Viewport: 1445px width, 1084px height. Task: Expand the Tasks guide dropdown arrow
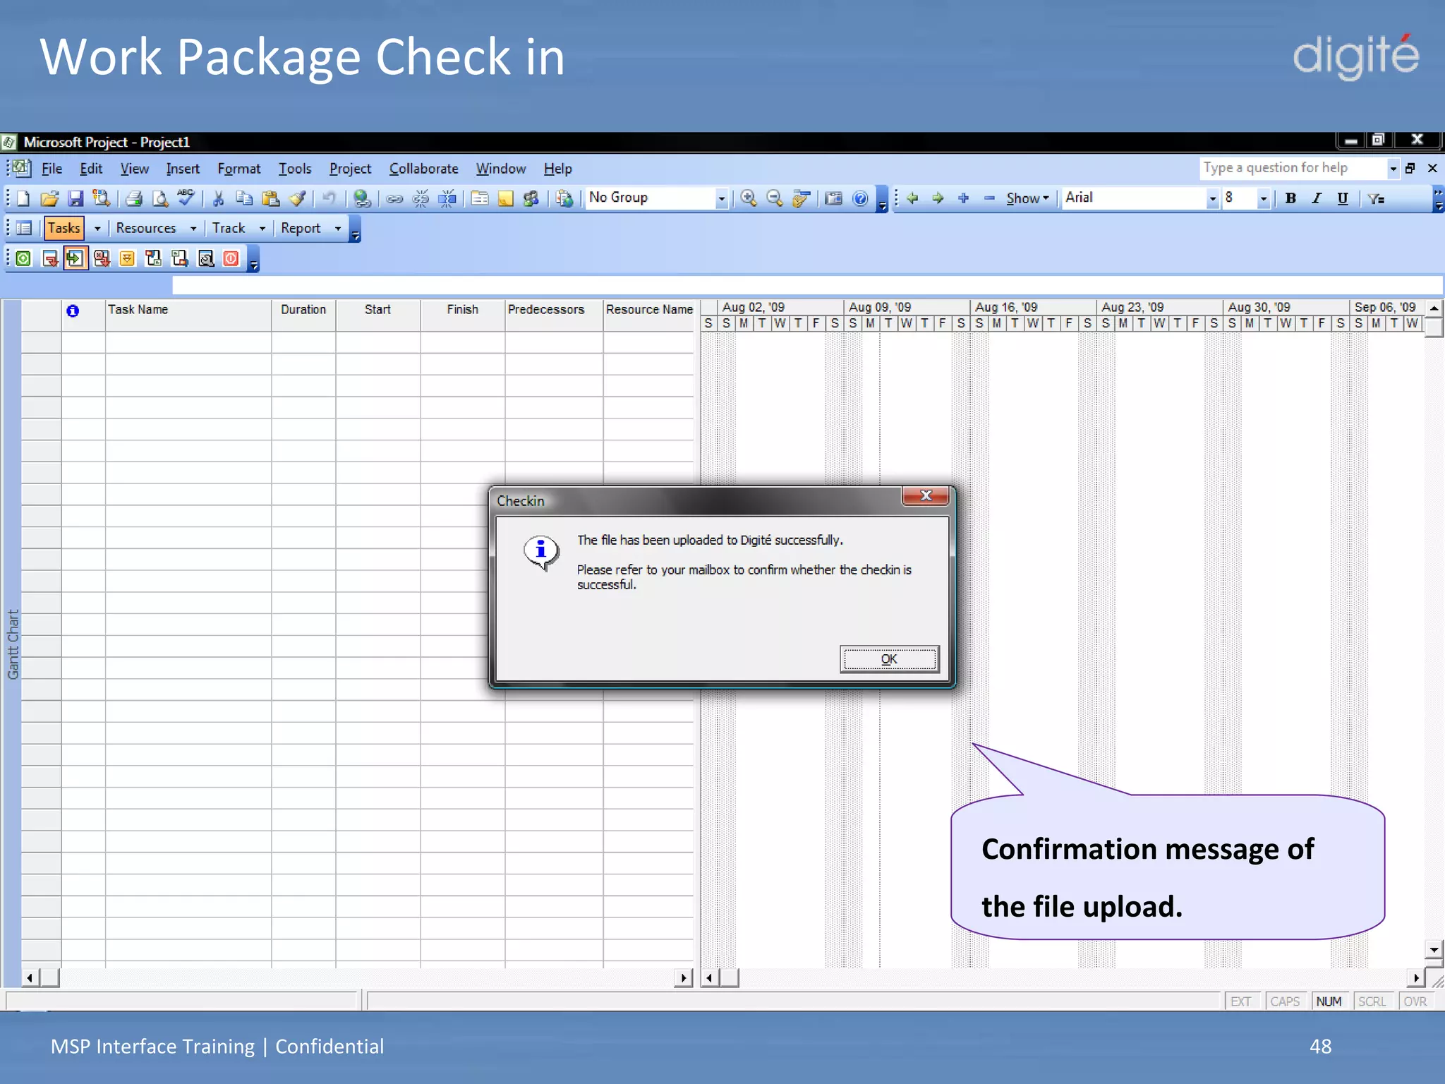pyautogui.click(x=97, y=228)
